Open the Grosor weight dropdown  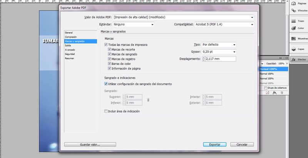pos(219,52)
